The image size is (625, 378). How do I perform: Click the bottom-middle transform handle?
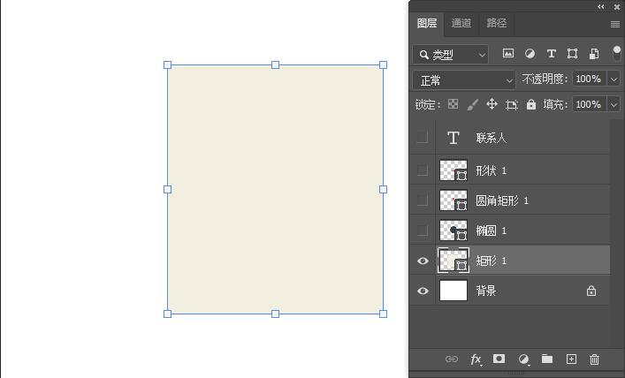coord(275,314)
